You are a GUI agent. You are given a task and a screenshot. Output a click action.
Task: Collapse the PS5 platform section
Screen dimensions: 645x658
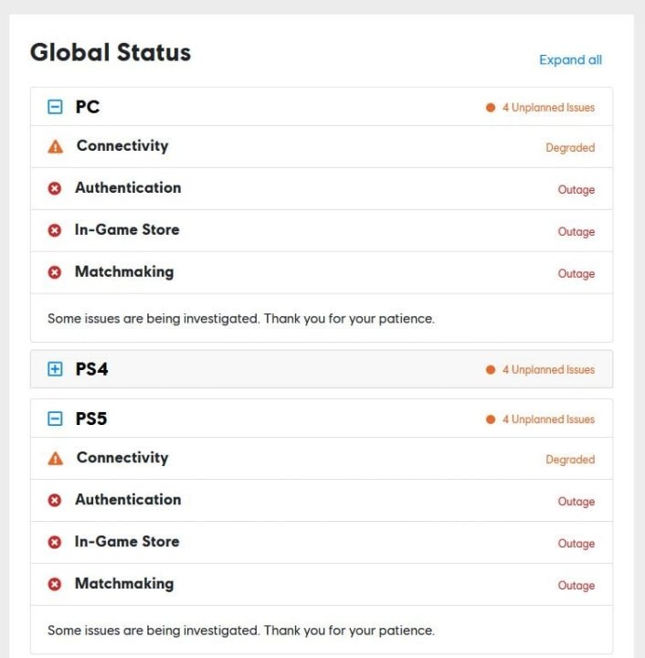[x=55, y=419]
